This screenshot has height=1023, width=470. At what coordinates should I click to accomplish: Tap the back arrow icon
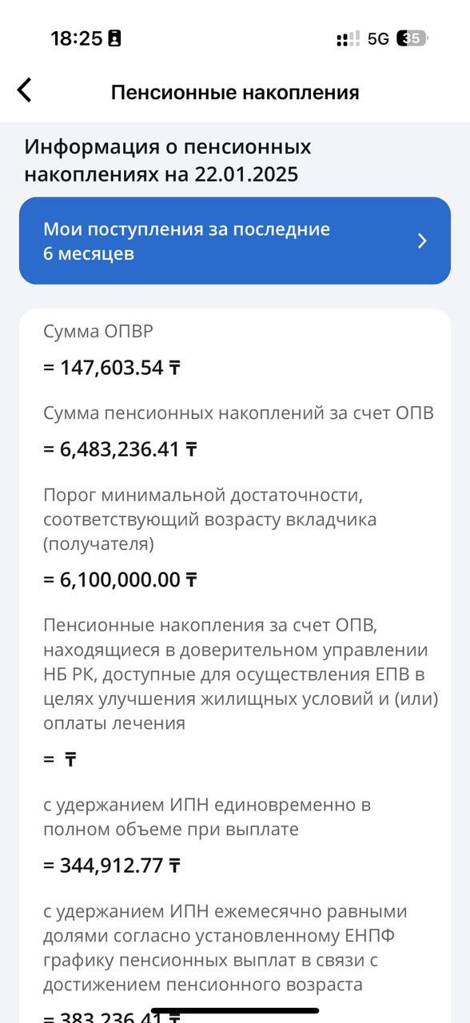pos(25,90)
